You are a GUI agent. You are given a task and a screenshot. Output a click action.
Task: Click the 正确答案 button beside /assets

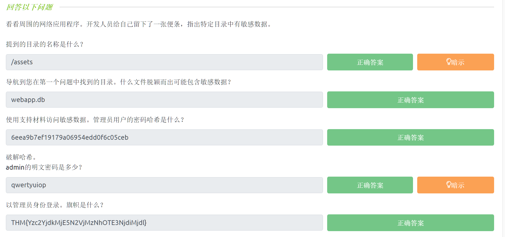point(370,62)
